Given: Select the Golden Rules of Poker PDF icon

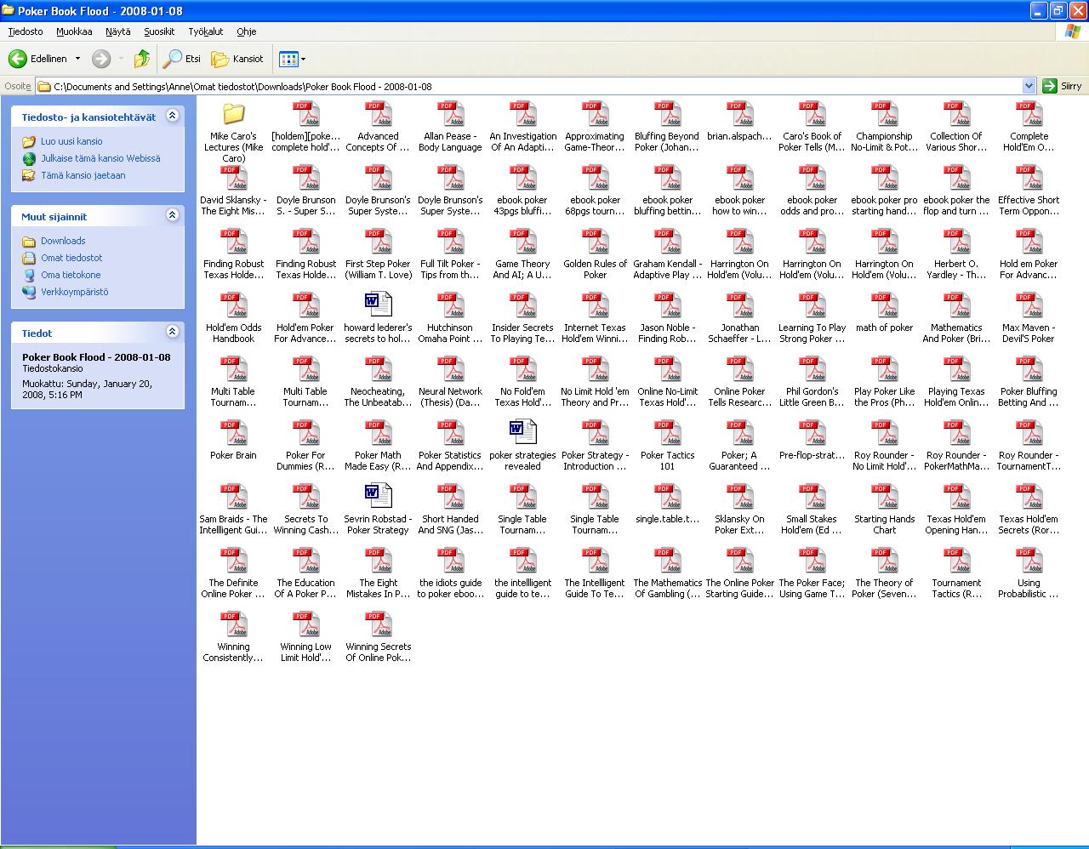Looking at the screenshot, I should click(595, 242).
